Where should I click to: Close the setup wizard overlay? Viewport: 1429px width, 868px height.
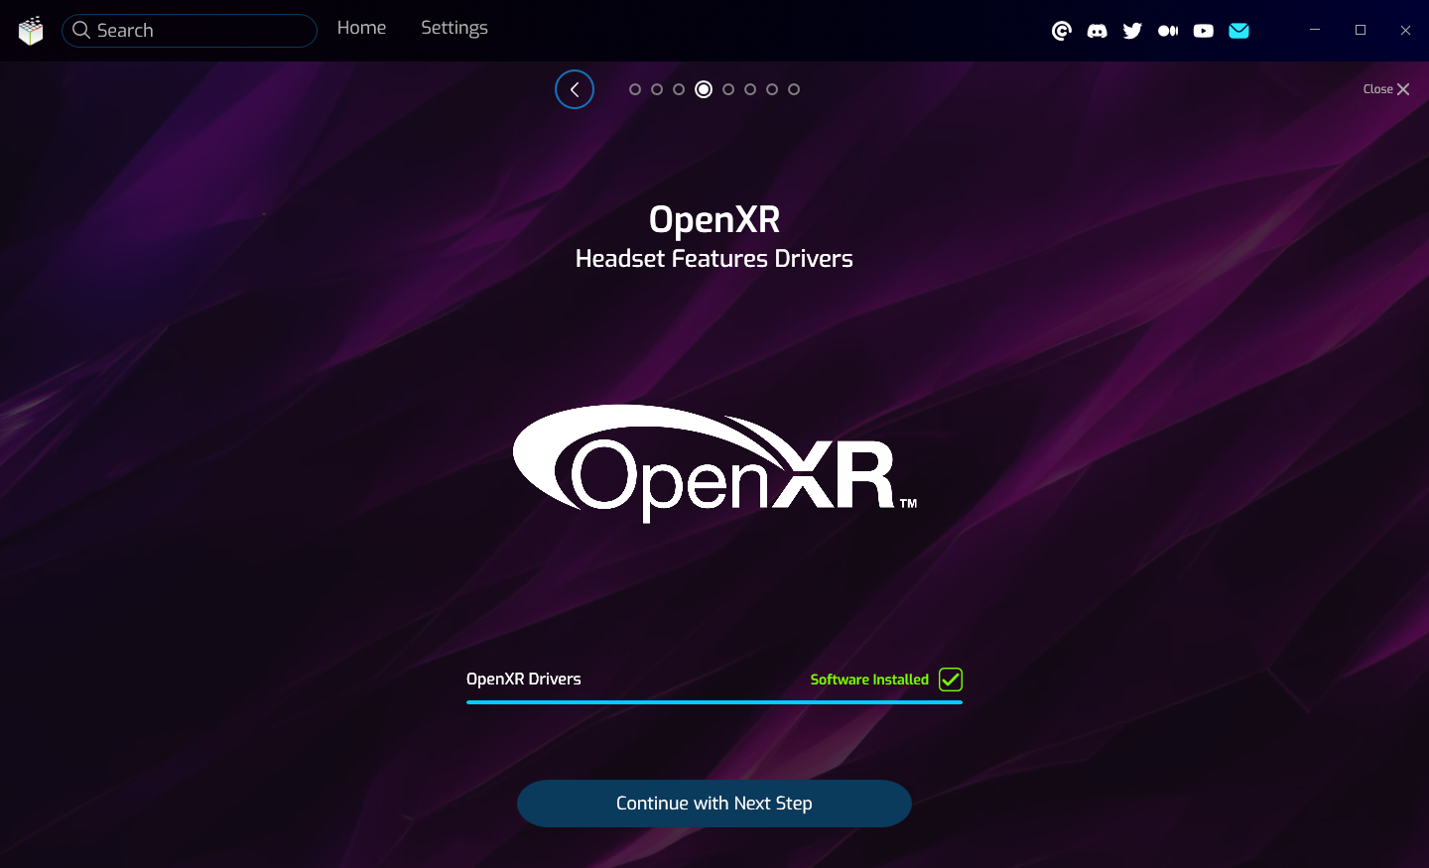click(x=1386, y=89)
